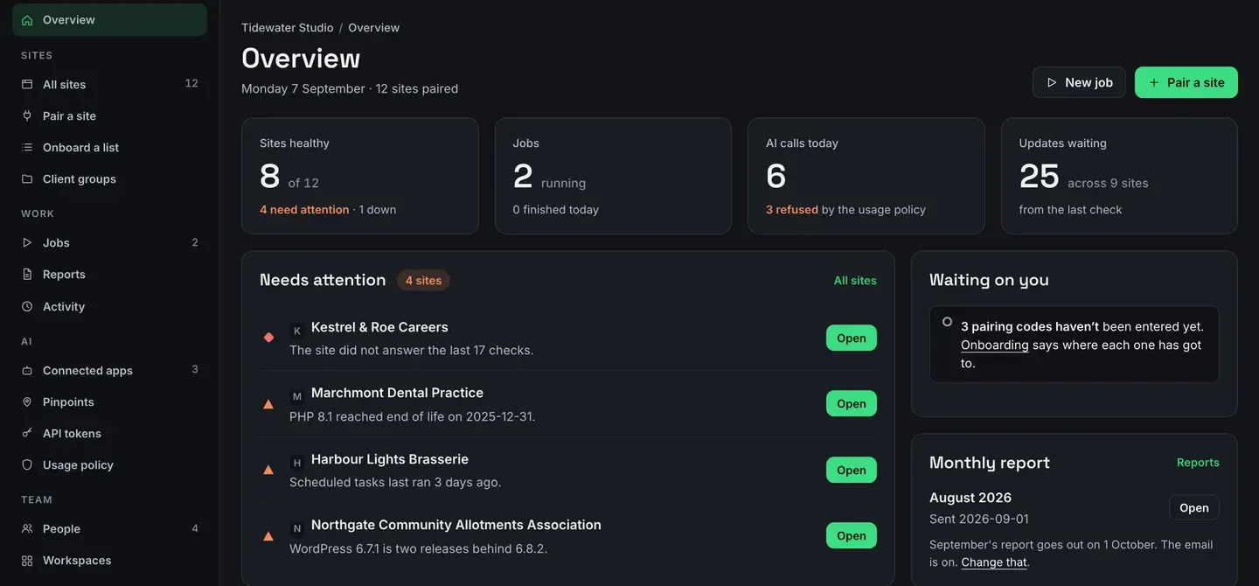
Task: Click the 4 sites badge
Action: click(423, 281)
